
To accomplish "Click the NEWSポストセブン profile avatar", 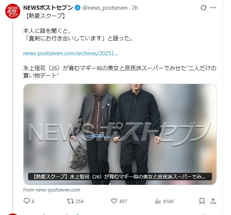I will (13, 11).
